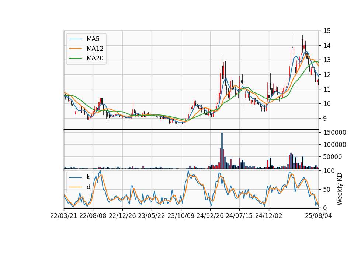Click the 23/05/22 date tick label
Screen dimensions: 354x254
click(x=152, y=216)
